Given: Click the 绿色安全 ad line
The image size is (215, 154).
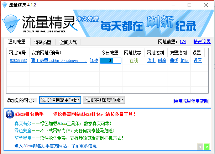Looking at the screenshot, I should [64, 131].
